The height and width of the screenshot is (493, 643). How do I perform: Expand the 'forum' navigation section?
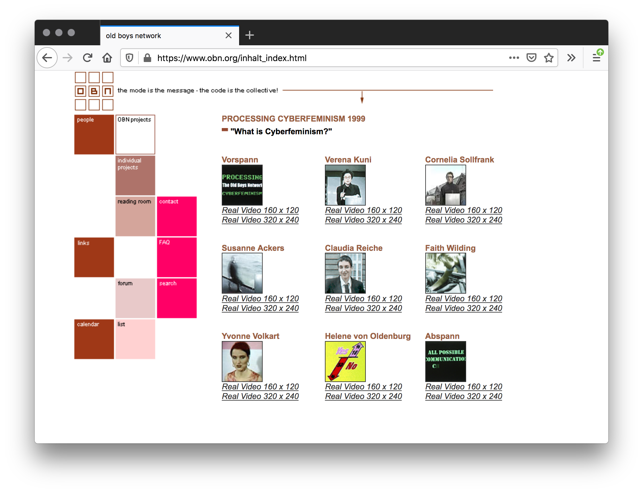coord(134,297)
